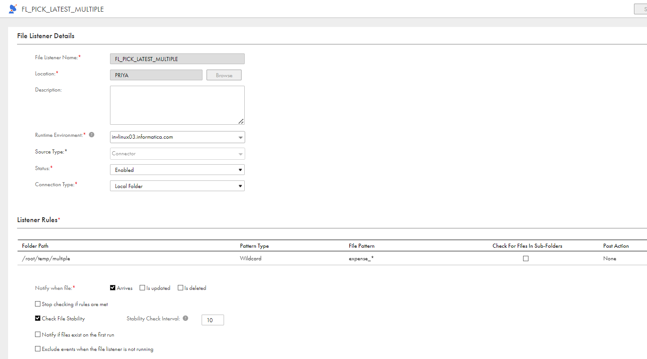647x359 pixels.
Task: Click the Stability Check Interval field with 10
Action: click(x=212, y=320)
